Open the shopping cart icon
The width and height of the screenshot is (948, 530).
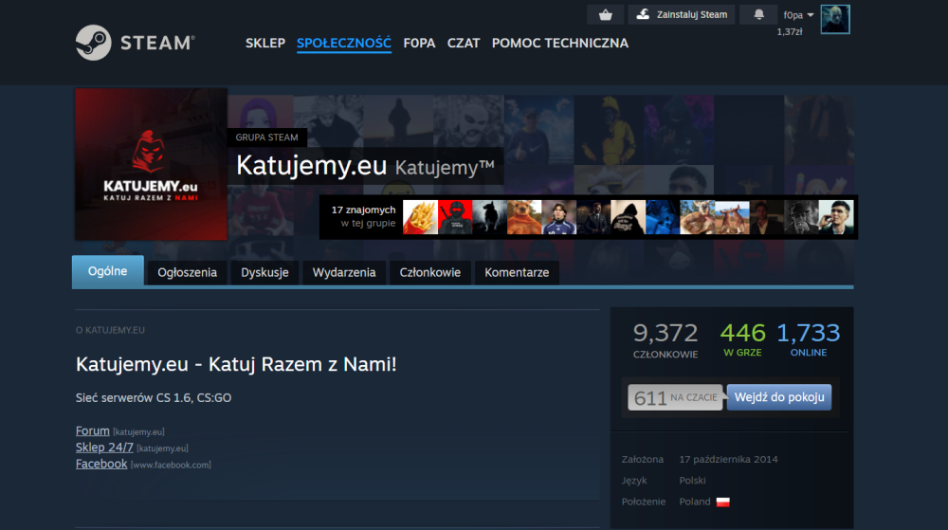pyautogui.click(x=605, y=14)
